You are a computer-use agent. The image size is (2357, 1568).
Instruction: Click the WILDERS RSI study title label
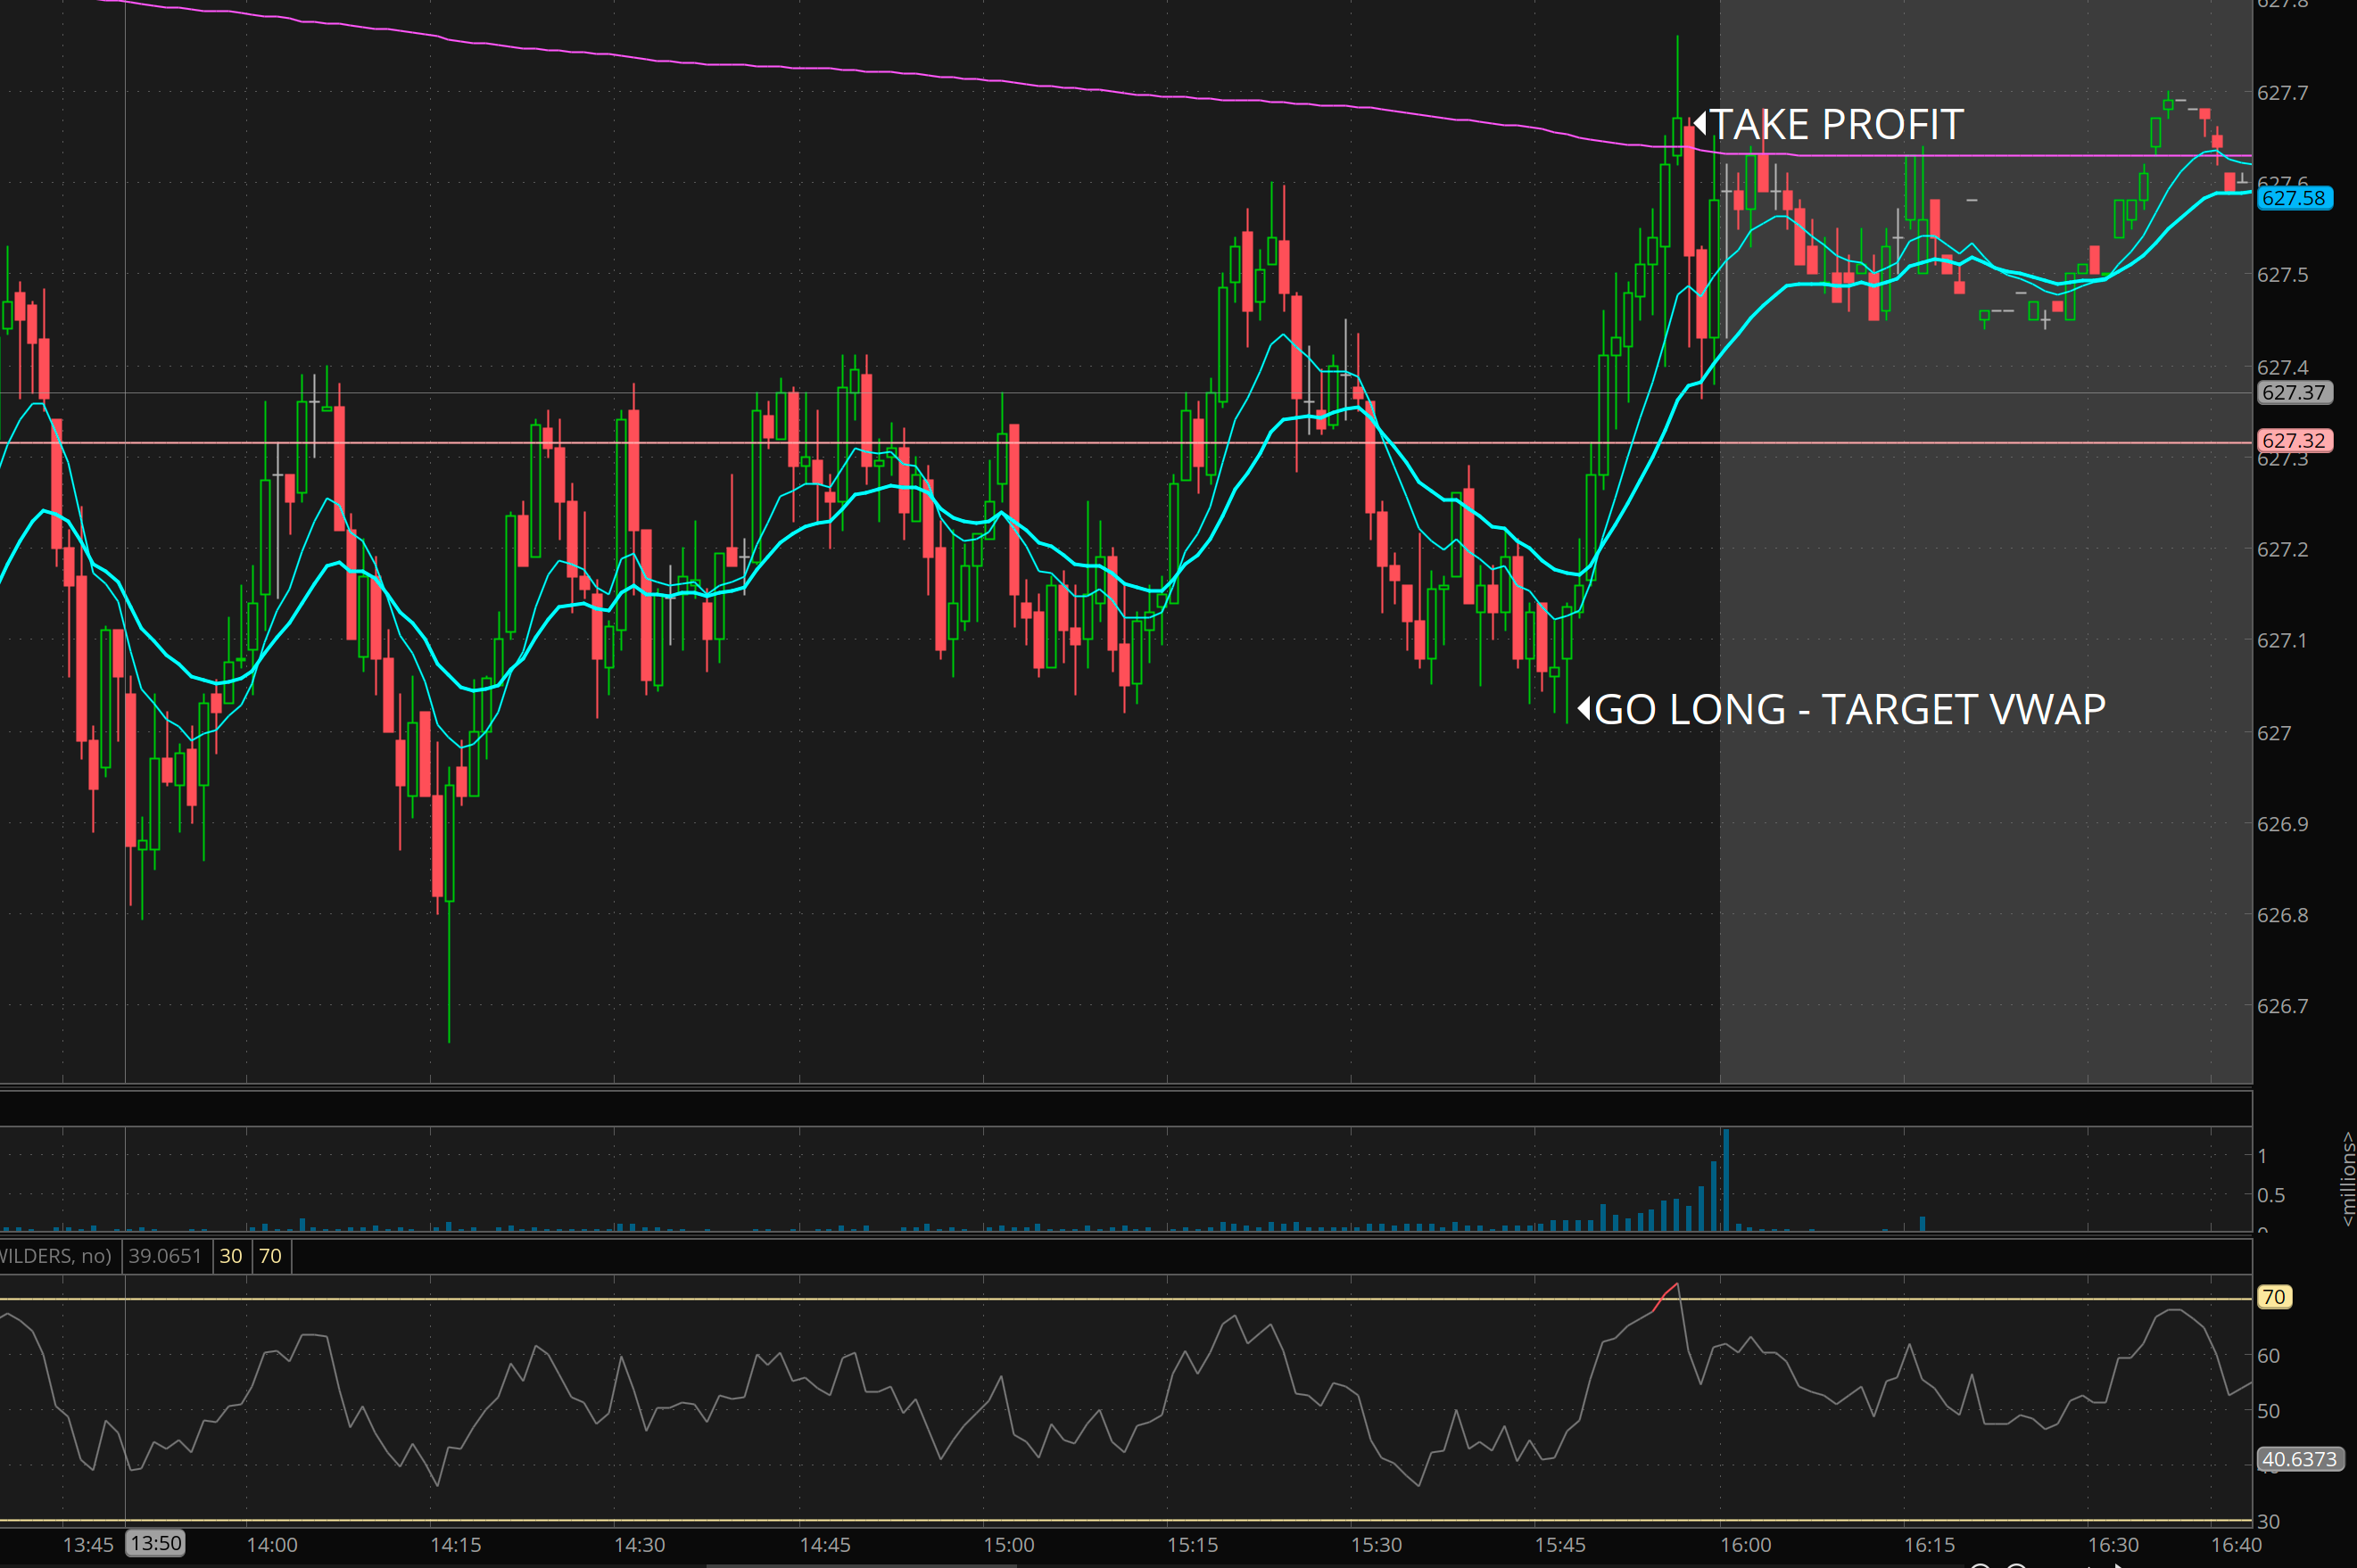tap(55, 1256)
